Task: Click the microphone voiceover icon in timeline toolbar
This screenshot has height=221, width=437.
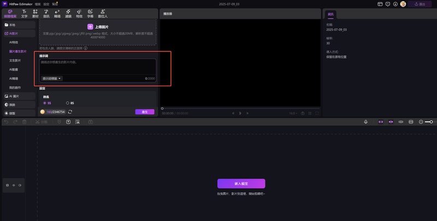Action: [366, 122]
